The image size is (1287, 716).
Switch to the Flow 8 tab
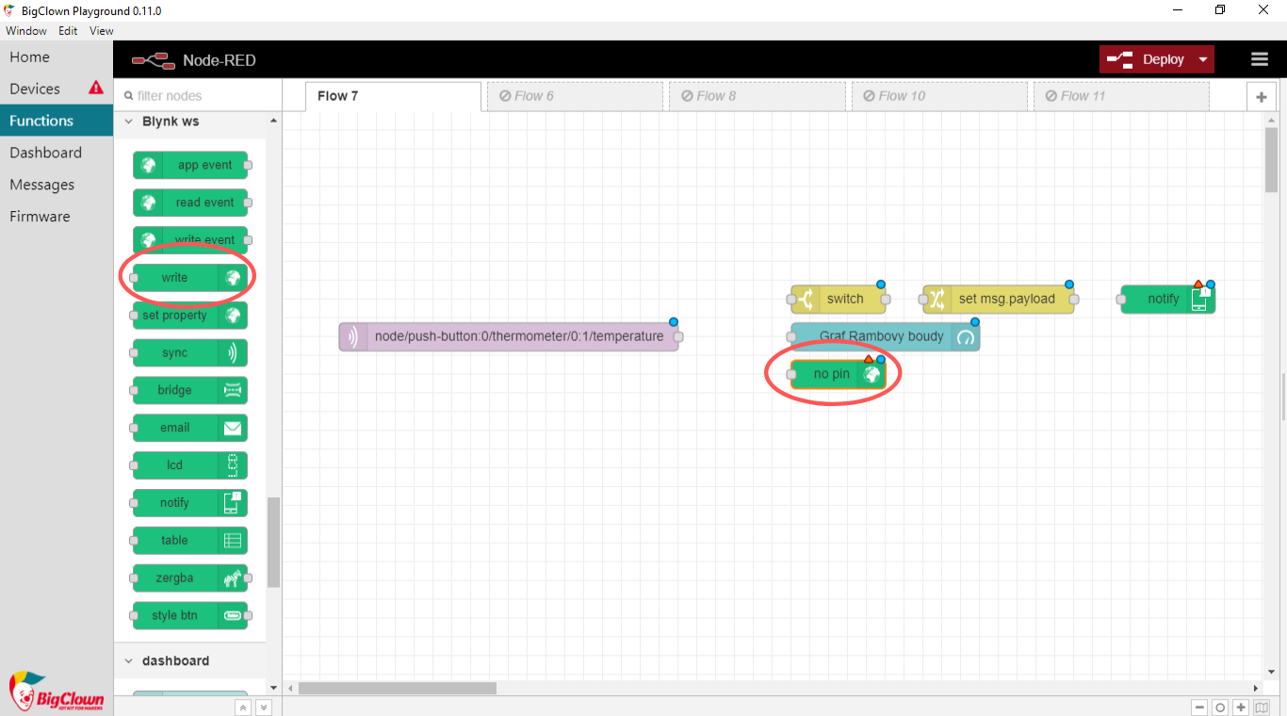[758, 96]
